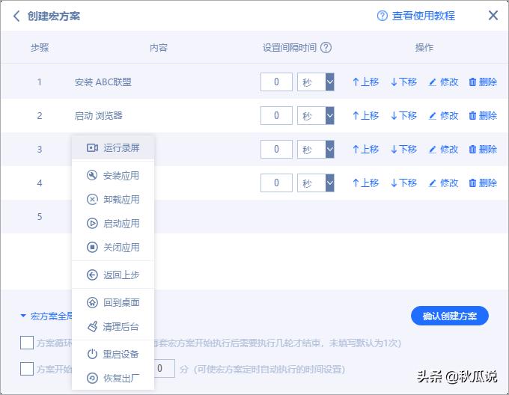This screenshot has width=509, height=395.
Task: Enable the 方案循环 checkbox
Action: pyautogui.click(x=27, y=343)
